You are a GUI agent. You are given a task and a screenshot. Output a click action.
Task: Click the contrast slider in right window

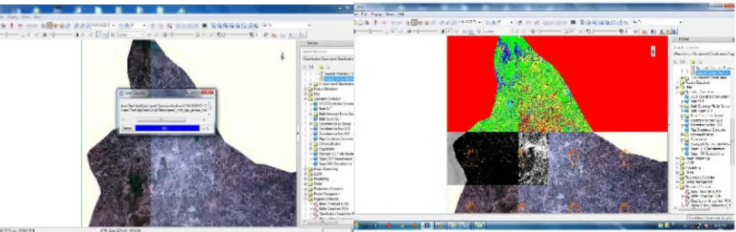[x=426, y=31]
